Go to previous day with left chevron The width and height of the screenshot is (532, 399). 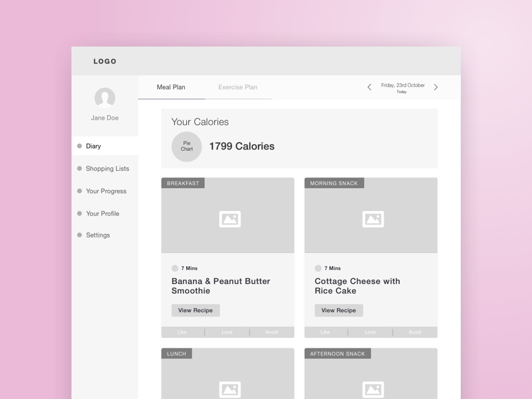[x=369, y=87]
